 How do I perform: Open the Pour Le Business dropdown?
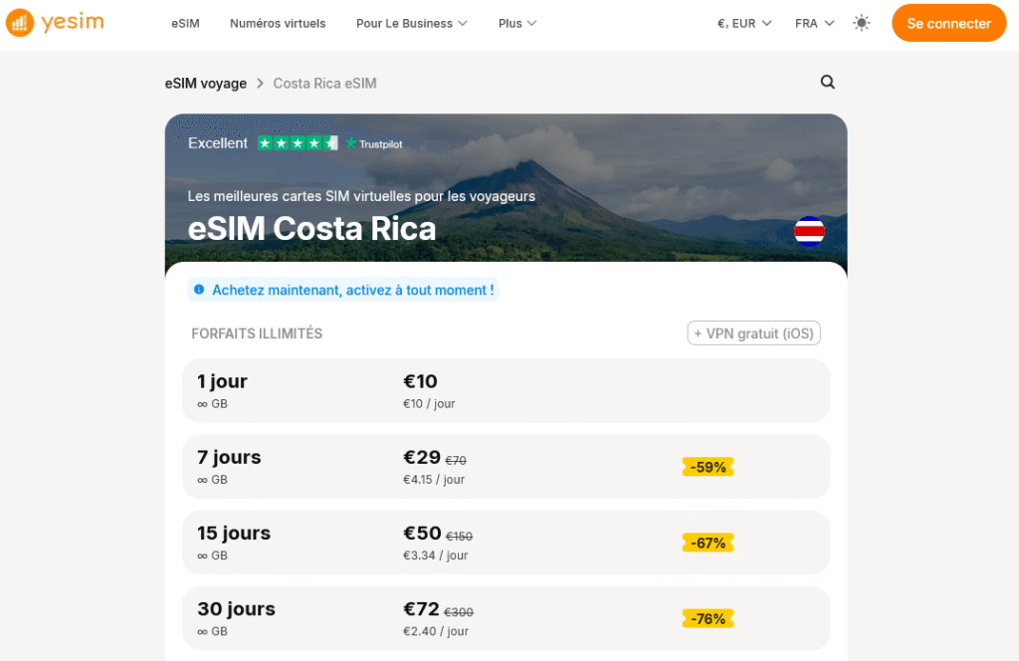(411, 23)
